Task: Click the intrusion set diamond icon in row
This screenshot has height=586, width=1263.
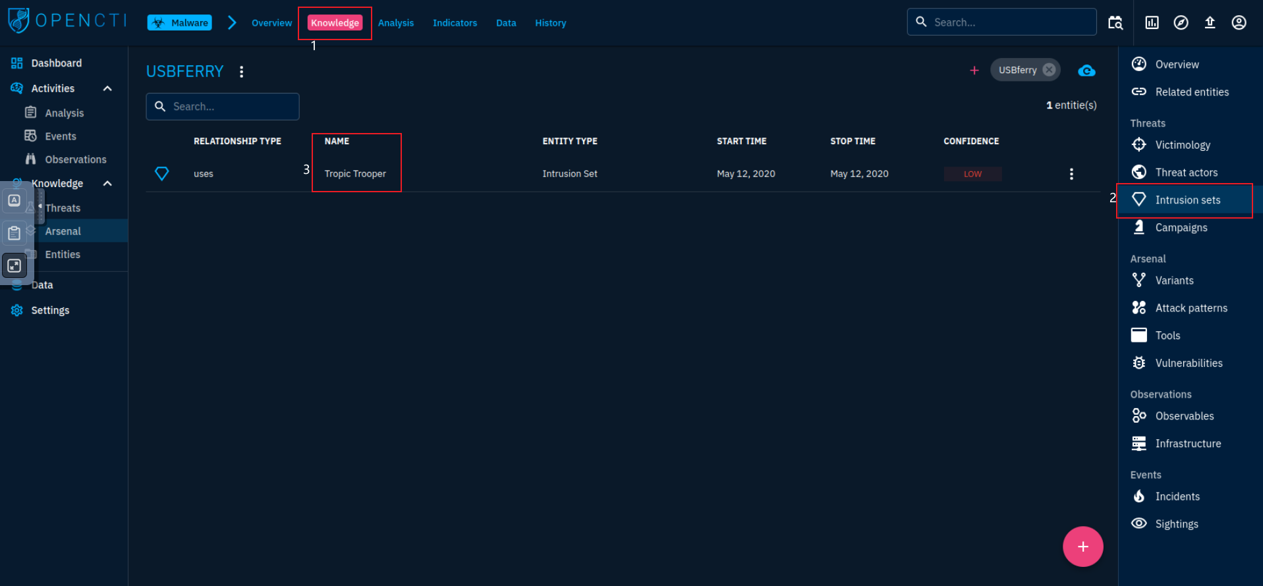Action: pyautogui.click(x=161, y=174)
